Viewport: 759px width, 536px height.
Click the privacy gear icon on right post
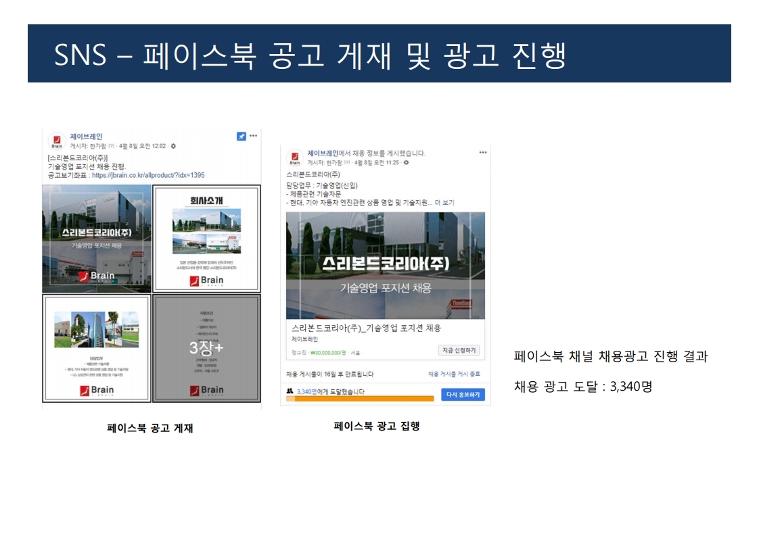click(406, 162)
